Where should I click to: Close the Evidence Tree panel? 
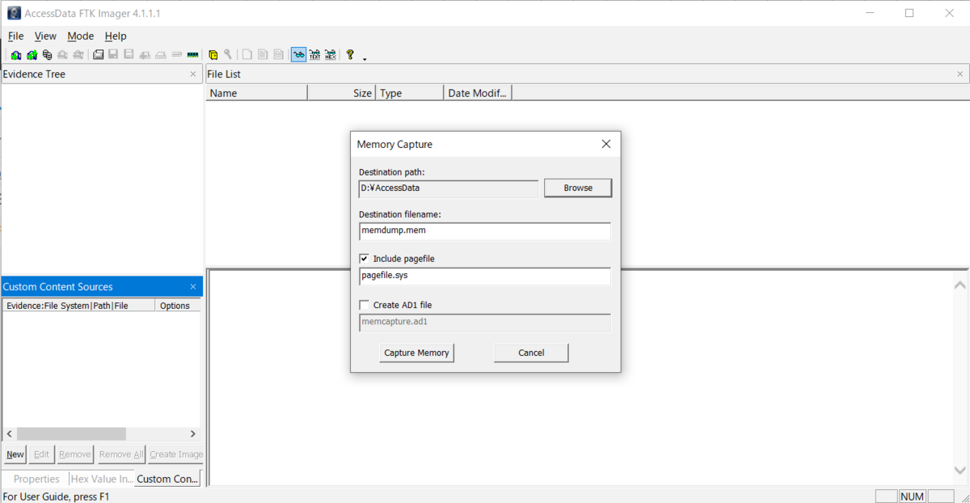point(192,74)
